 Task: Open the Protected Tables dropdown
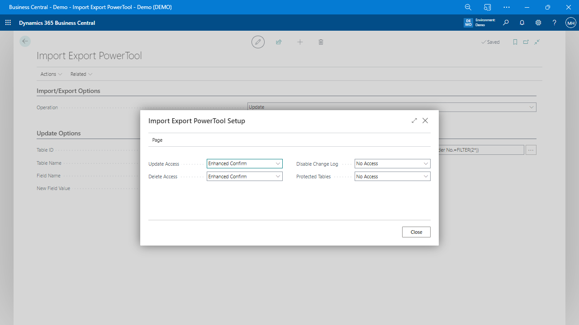pyautogui.click(x=425, y=176)
